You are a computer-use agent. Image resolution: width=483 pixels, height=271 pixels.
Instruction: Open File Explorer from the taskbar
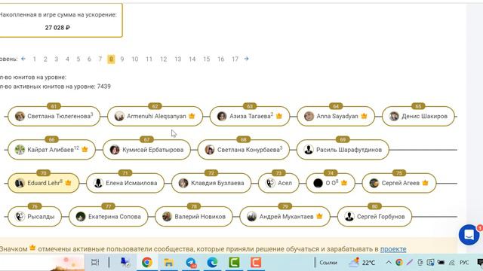click(x=168, y=263)
